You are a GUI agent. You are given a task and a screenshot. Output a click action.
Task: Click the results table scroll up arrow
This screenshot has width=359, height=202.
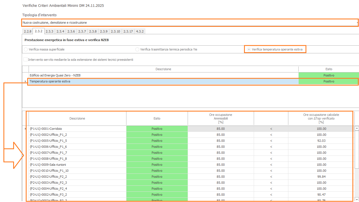click(x=356, y=129)
